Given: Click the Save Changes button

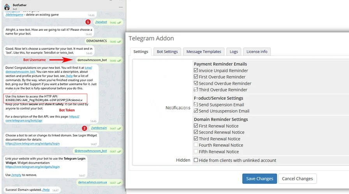Looking at the screenshot, I should [x=259, y=179].
